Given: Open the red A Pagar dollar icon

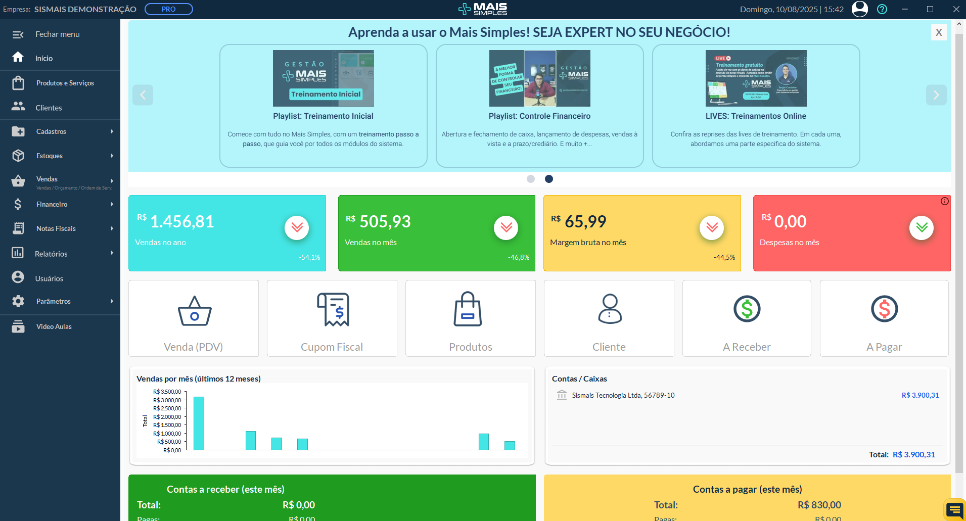Looking at the screenshot, I should (x=884, y=309).
